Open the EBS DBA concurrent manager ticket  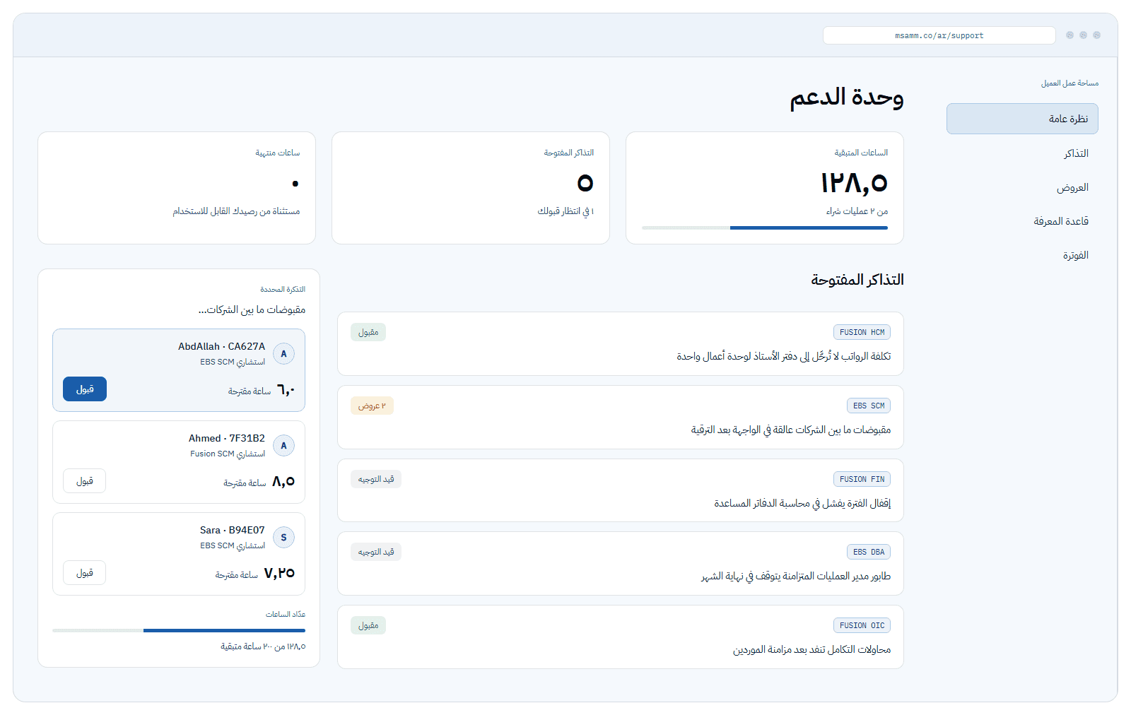click(621, 564)
